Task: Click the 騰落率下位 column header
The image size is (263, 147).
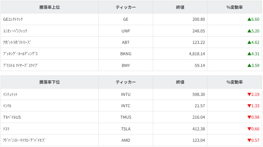Action: click(x=49, y=82)
